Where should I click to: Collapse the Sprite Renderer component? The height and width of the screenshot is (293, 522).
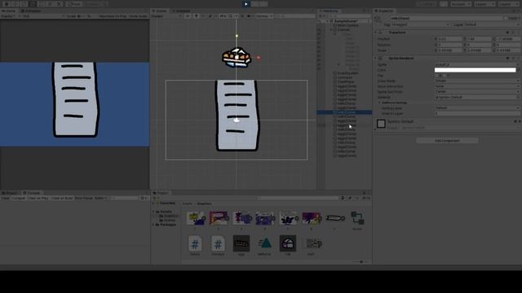(x=376, y=58)
